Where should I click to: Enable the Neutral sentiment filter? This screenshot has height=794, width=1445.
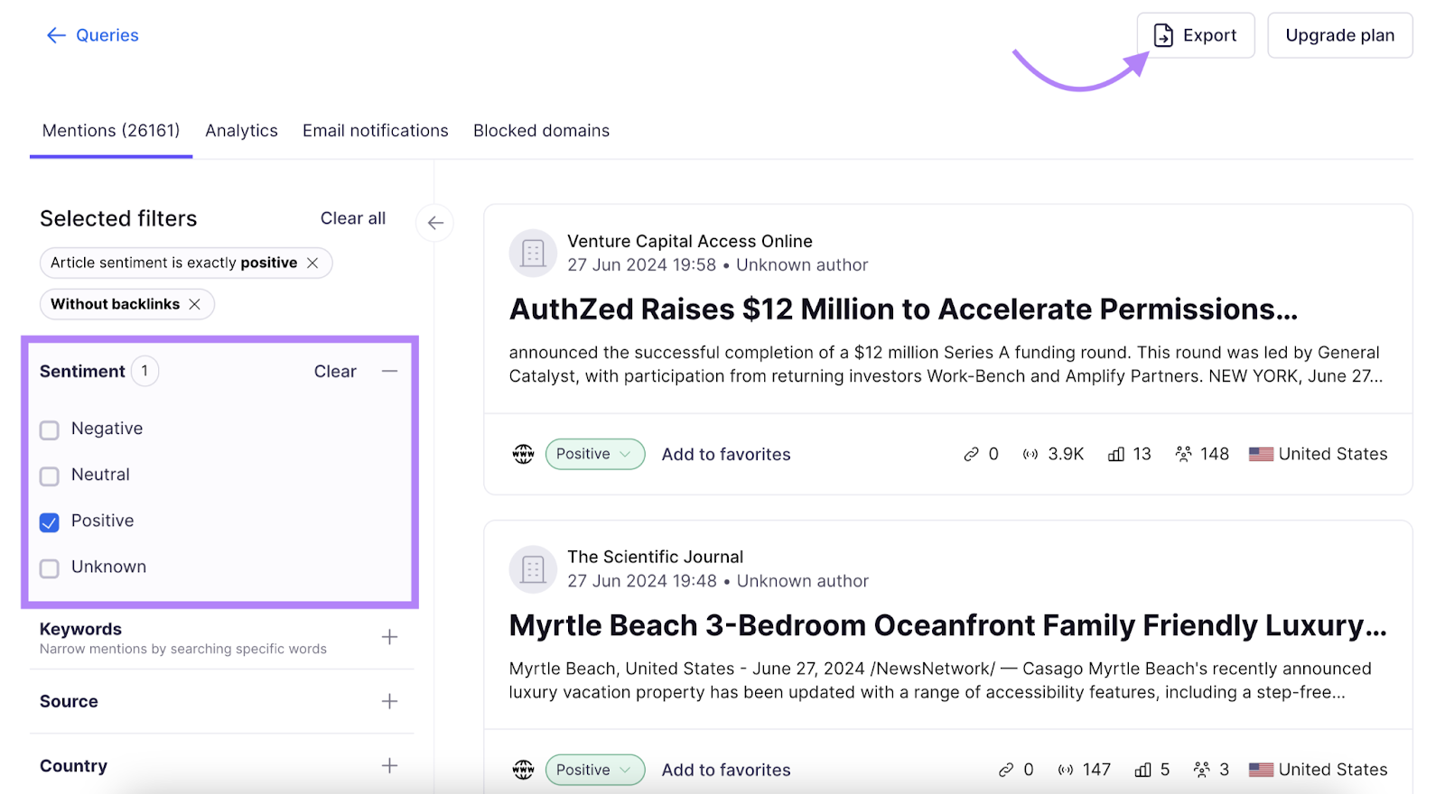tap(50, 476)
